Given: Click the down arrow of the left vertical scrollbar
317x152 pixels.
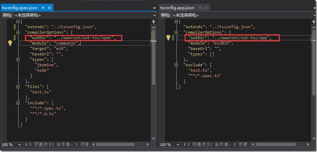Looking at the screenshot, I should (x=154, y=139).
